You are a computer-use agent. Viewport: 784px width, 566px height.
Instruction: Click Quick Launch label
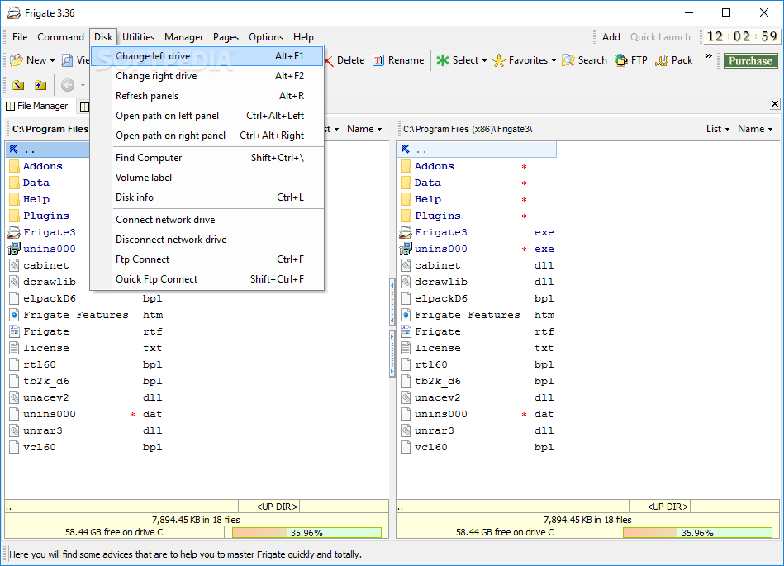coord(660,37)
